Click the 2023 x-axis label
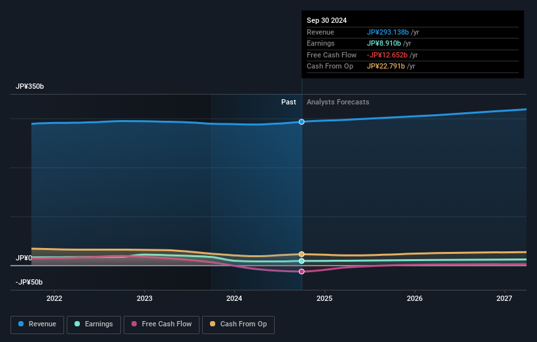The image size is (537, 342). 145,299
